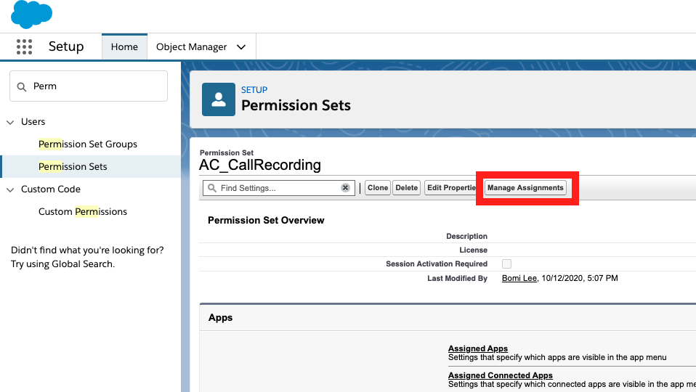This screenshot has height=392, width=696.
Task: Click the SETUP breadcrumb link
Action: (254, 89)
